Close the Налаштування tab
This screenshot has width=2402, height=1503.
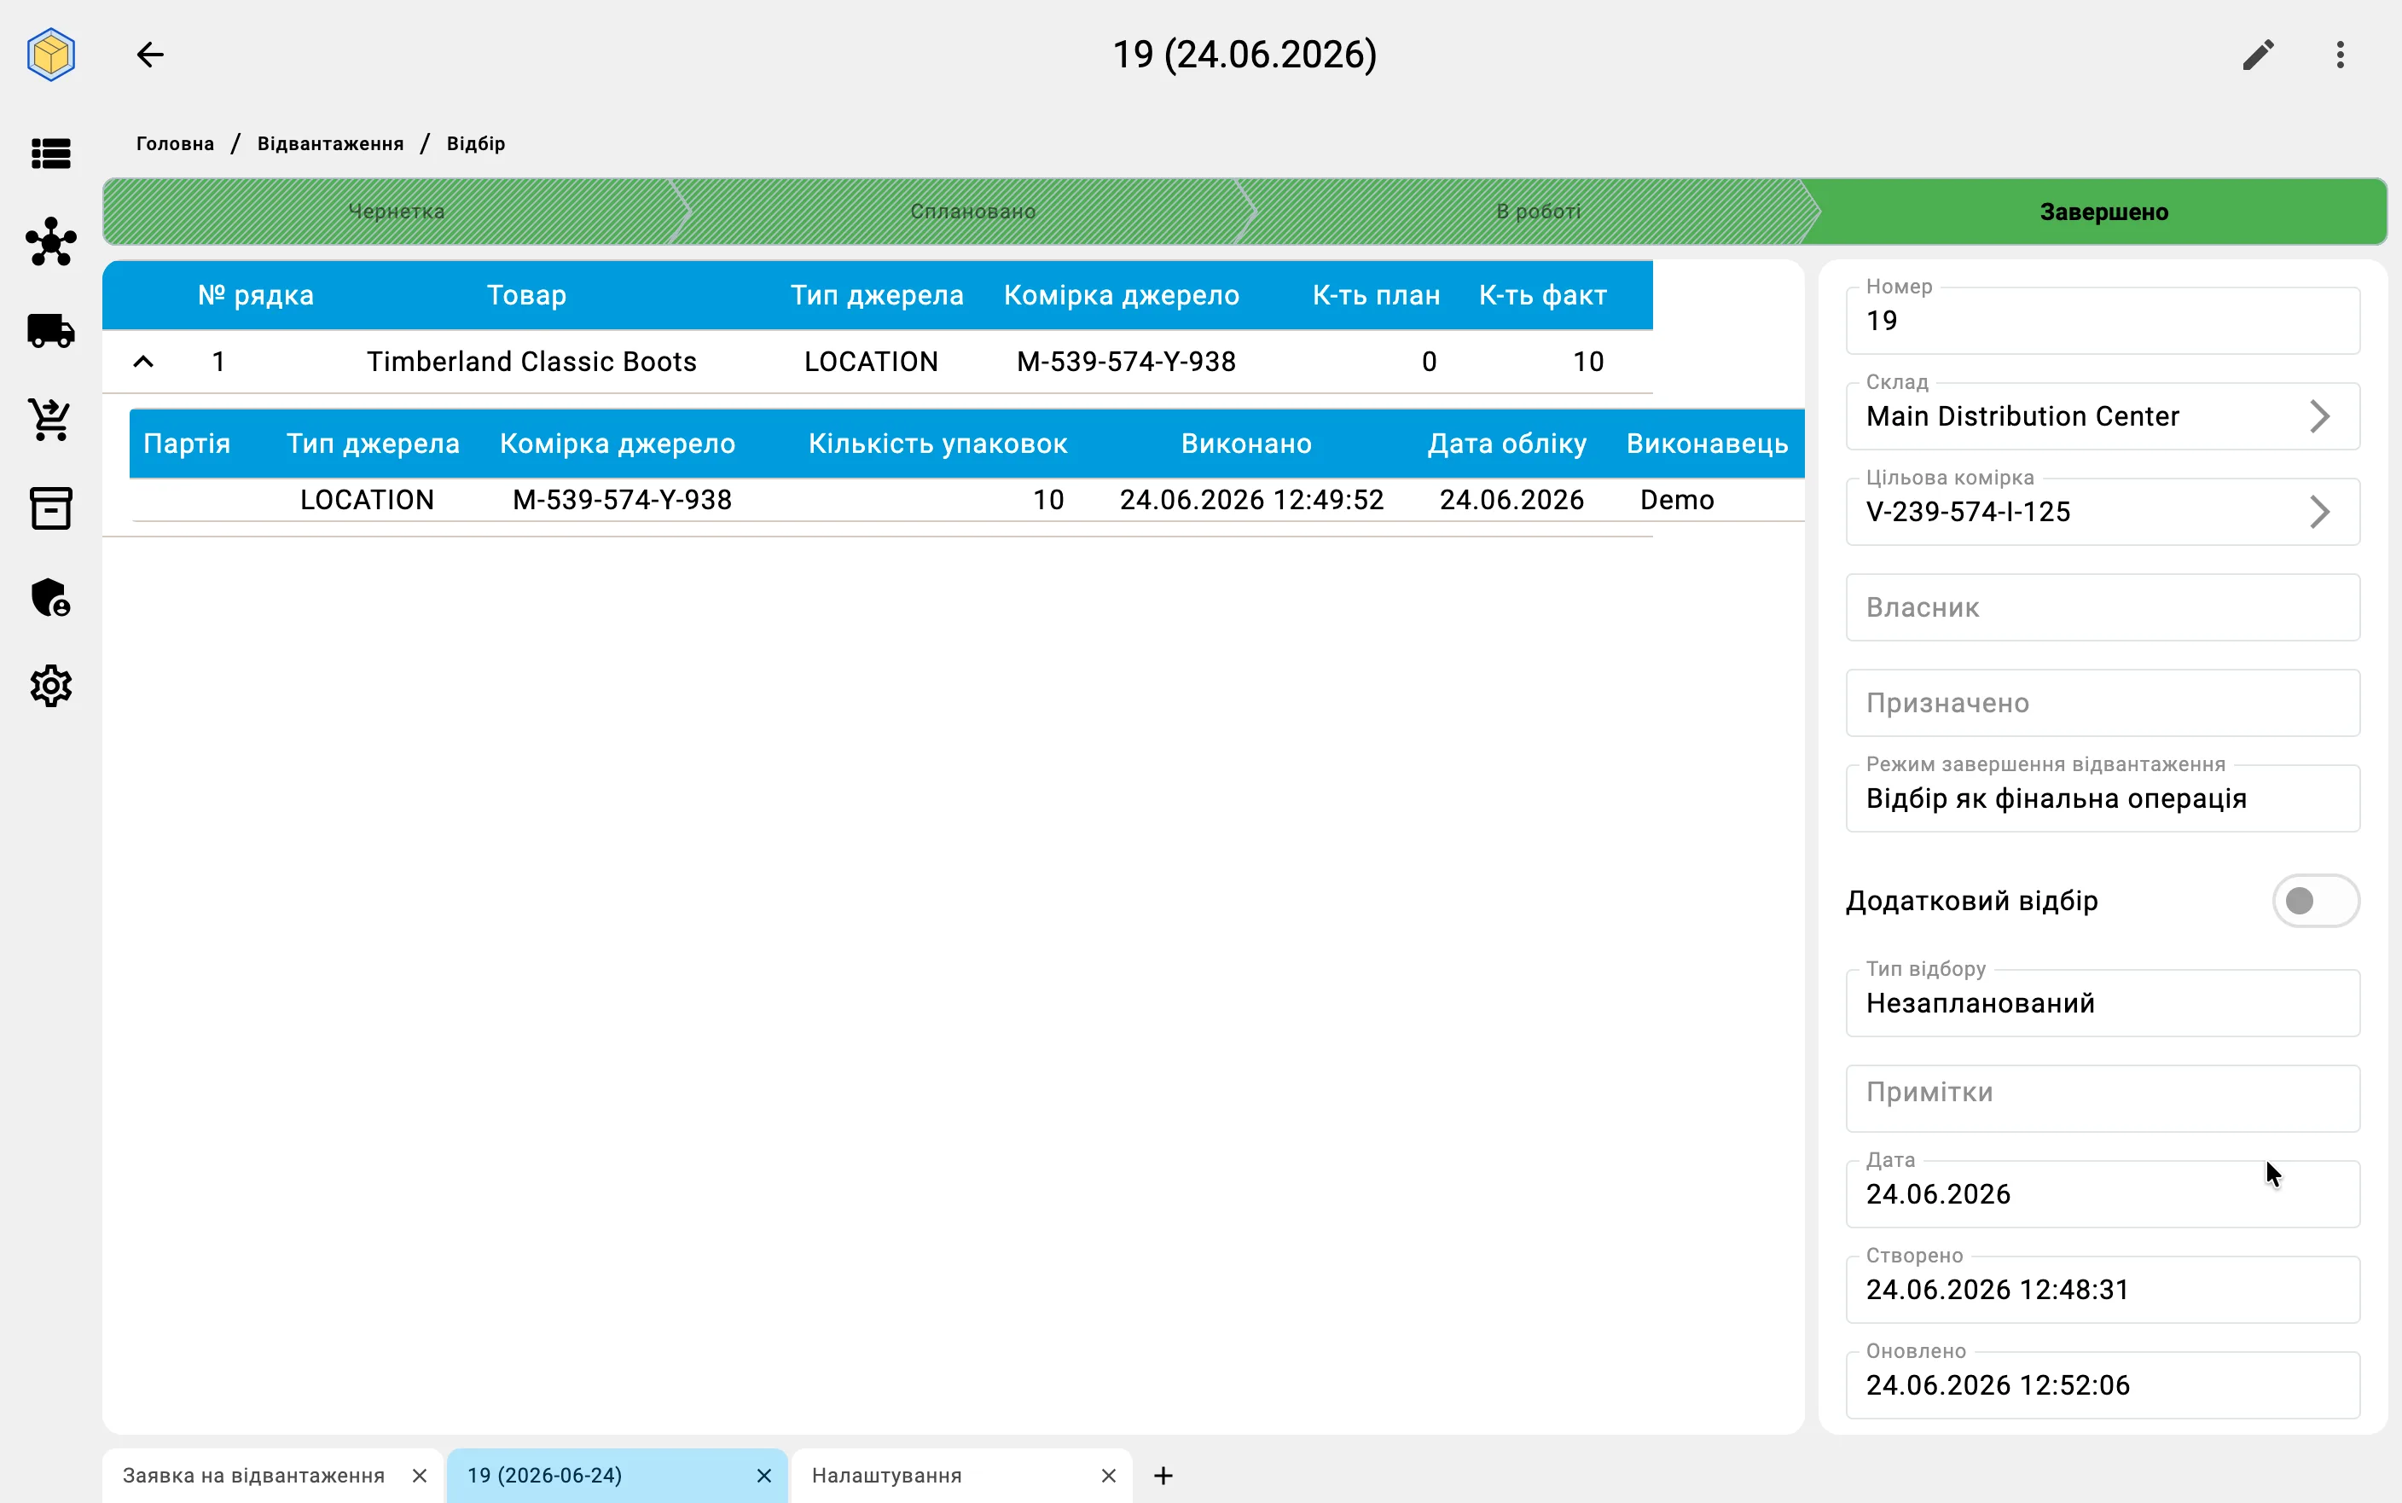[1109, 1475]
